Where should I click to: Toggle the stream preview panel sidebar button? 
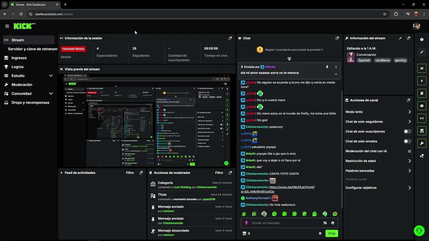[x=422, y=68]
